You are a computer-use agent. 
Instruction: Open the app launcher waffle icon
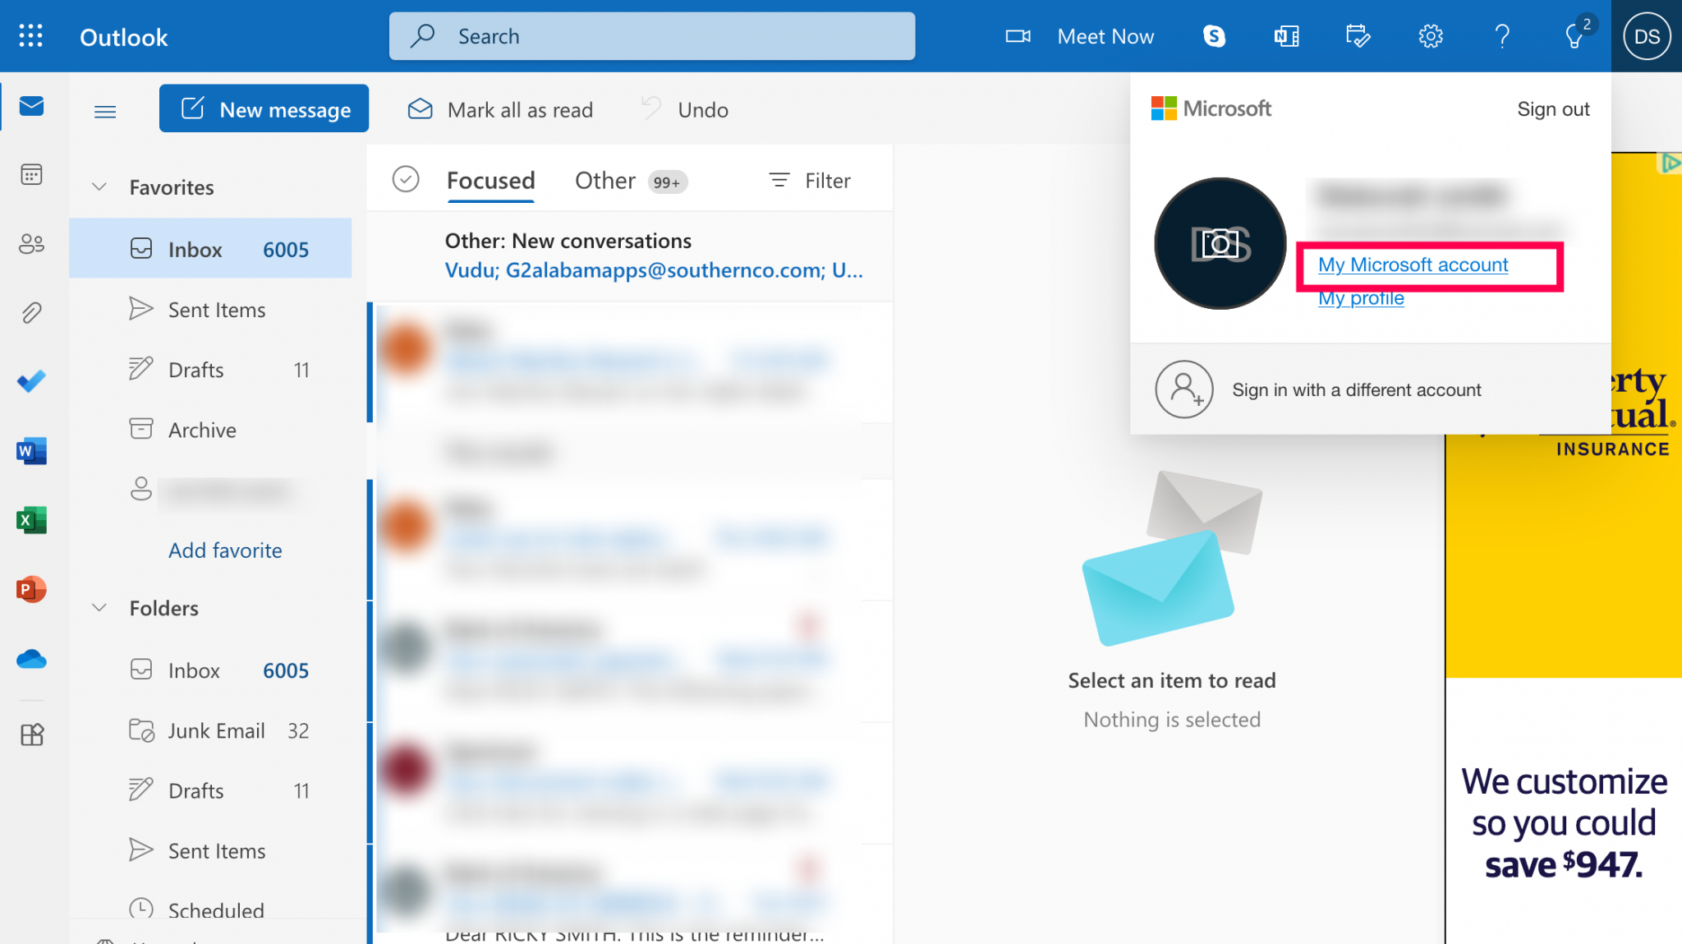[x=30, y=35]
